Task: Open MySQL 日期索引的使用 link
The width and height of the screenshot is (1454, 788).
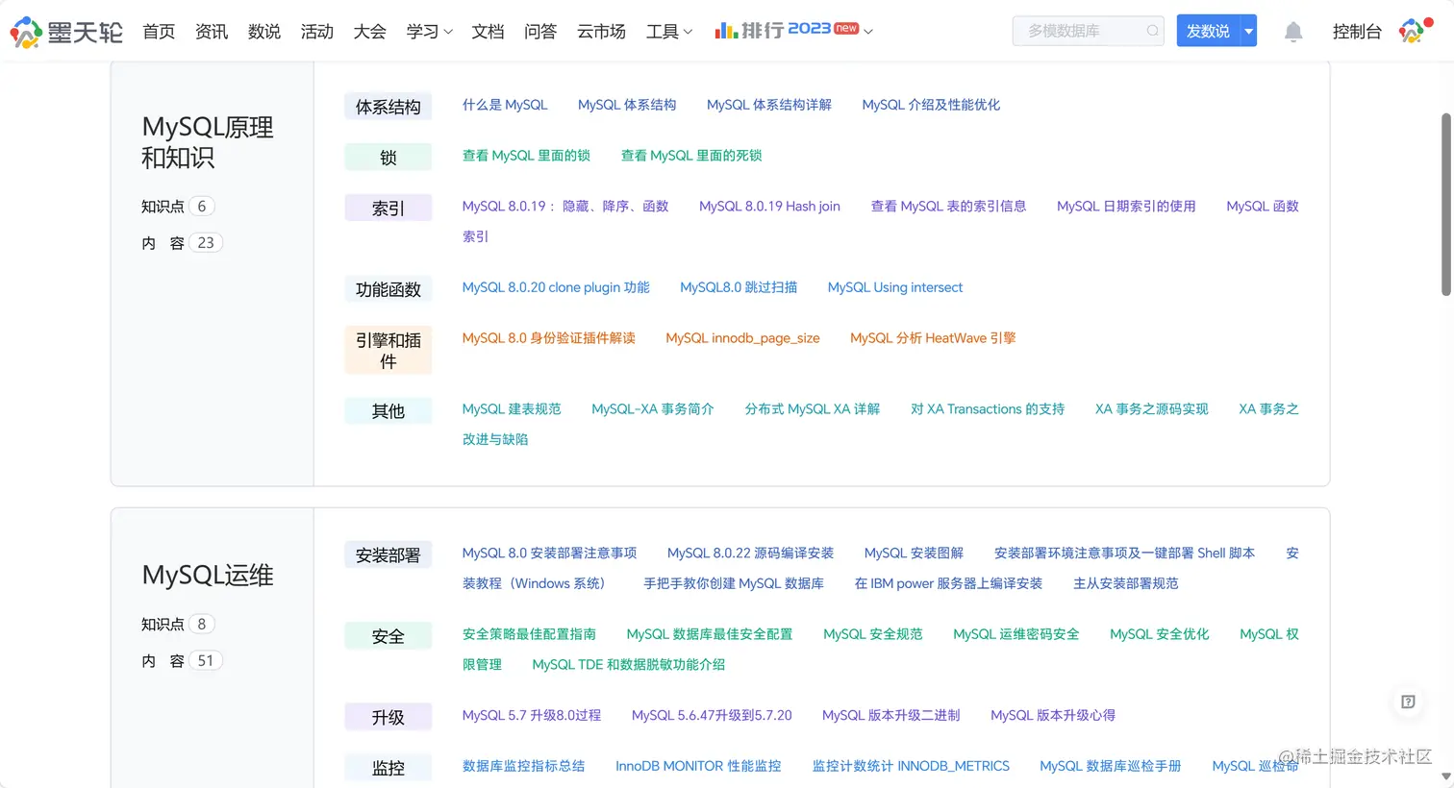Action: coord(1126,207)
